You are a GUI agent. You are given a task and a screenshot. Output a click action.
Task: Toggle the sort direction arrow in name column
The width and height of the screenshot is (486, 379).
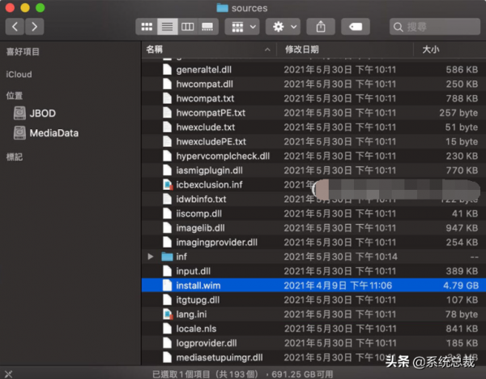point(267,50)
